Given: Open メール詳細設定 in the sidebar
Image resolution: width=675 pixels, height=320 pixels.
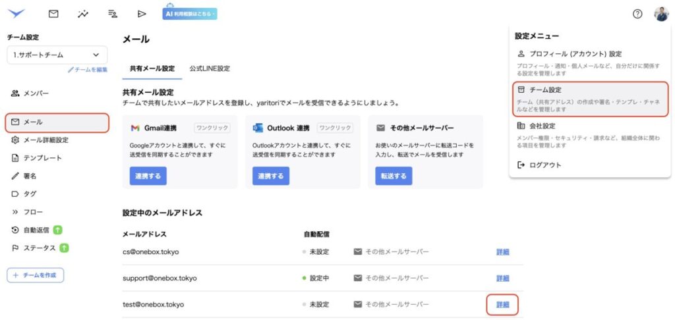Looking at the screenshot, I should click(x=45, y=140).
